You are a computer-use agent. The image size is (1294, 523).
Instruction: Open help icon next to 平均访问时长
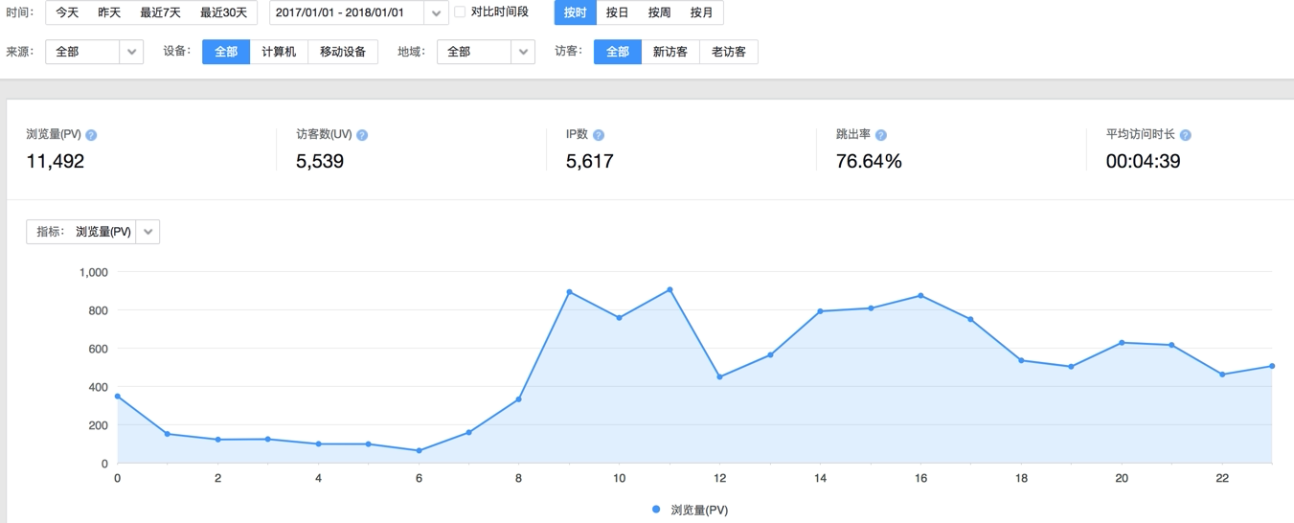[1186, 135]
